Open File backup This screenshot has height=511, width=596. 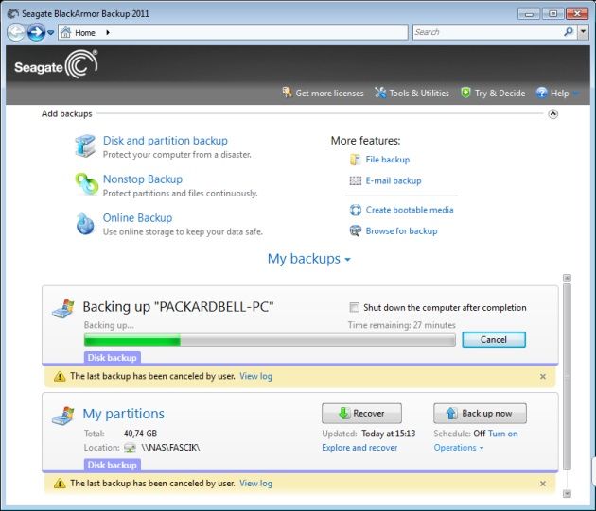pyautogui.click(x=387, y=160)
